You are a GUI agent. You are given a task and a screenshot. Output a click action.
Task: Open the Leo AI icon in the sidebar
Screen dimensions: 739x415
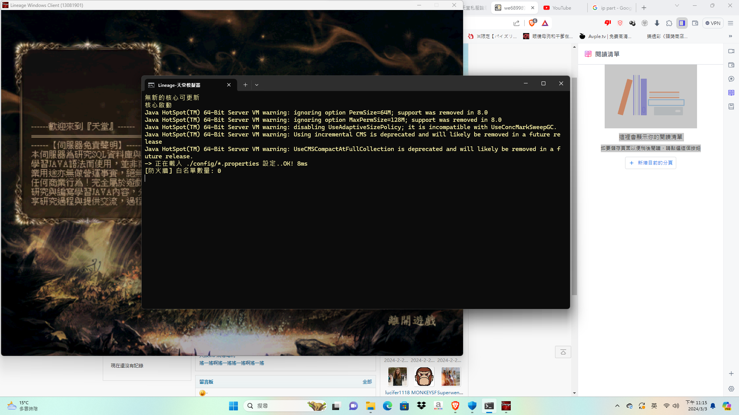(x=731, y=79)
